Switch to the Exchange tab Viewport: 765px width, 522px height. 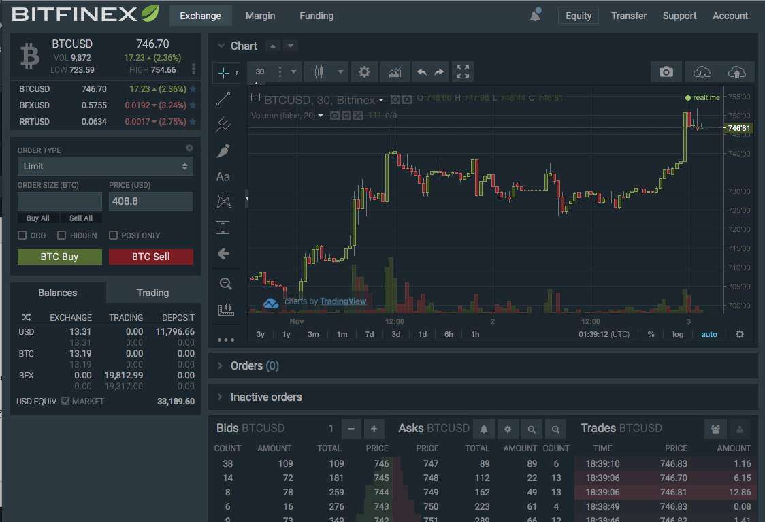pyautogui.click(x=201, y=16)
